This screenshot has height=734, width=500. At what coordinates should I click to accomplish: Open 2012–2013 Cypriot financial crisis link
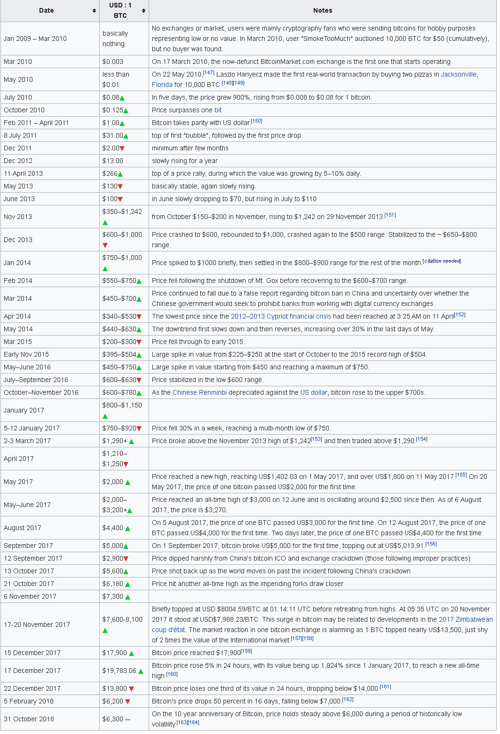[281, 316]
